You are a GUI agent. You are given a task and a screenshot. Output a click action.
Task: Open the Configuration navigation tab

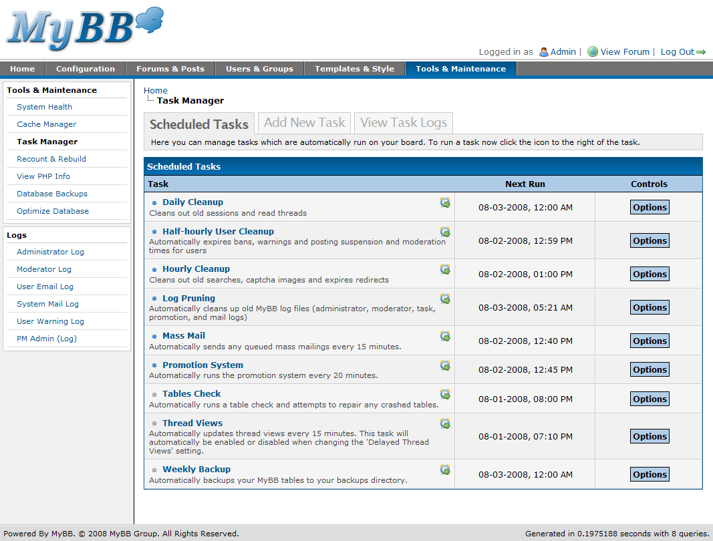tap(86, 69)
